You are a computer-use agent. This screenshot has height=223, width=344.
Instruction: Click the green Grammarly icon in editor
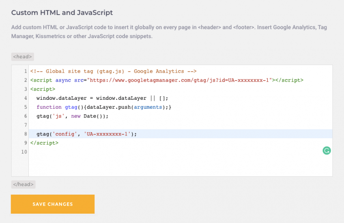point(327,151)
